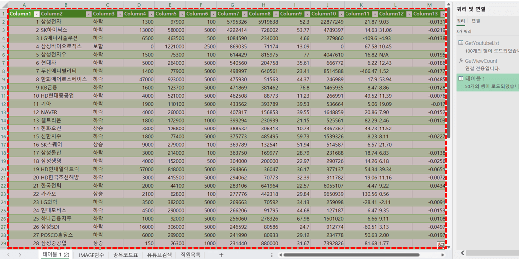The height and width of the screenshot is (259, 519).
Task: Open Column2 filter dropdown
Action: pos(88,14)
